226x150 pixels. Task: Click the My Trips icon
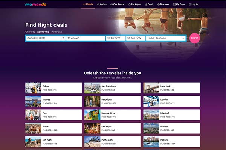(x=174, y=4)
